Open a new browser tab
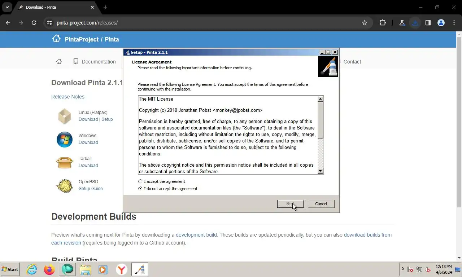 pyautogui.click(x=105, y=7)
